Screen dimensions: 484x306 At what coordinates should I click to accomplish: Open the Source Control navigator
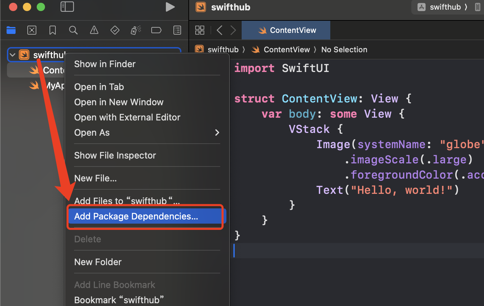(32, 30)
